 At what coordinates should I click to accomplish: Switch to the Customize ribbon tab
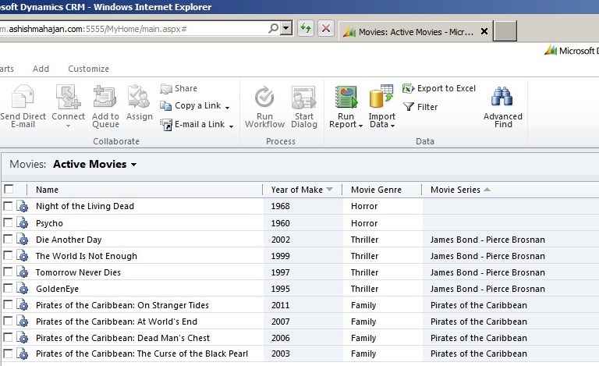point(88,69)
